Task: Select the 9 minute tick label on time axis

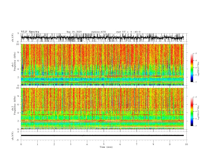Action: click(x=170, y=144)
